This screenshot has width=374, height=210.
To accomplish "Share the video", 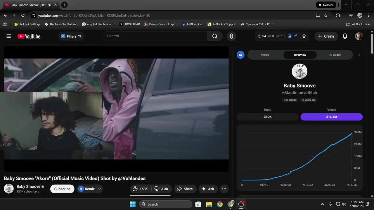I will click(x=185, y=189).
